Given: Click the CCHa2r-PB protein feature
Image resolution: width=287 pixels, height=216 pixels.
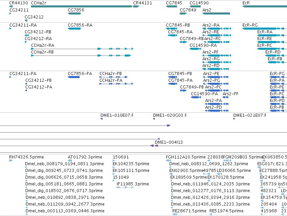Looking at the screenshot, I should 113,77.
